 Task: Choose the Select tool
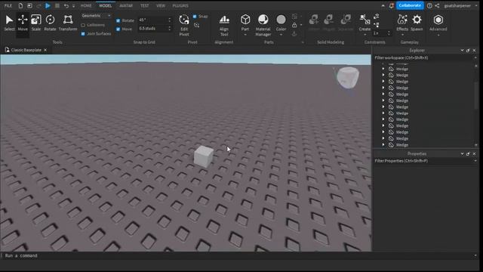(9, 23)
